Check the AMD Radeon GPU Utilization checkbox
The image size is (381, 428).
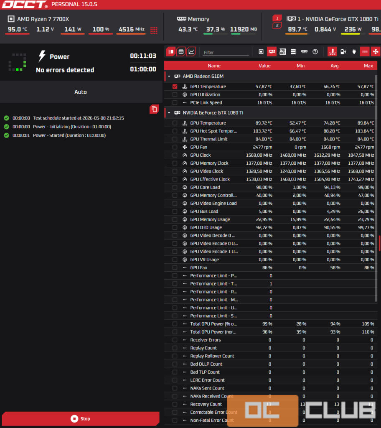point(175,94)
